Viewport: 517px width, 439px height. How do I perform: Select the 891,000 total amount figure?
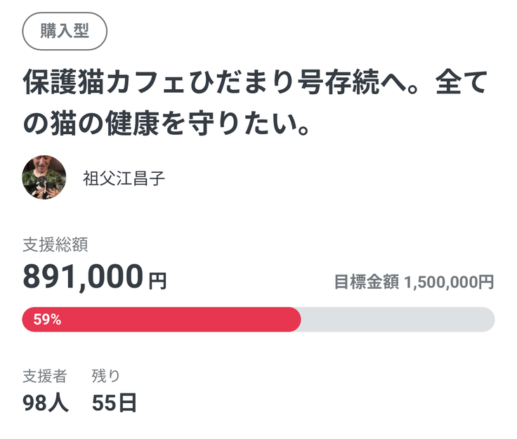click(83, 277)
